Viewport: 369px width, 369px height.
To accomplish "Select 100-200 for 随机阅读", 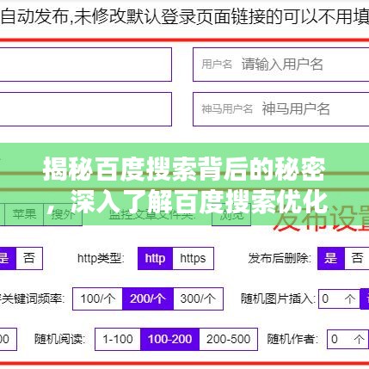I will point(170,339).
